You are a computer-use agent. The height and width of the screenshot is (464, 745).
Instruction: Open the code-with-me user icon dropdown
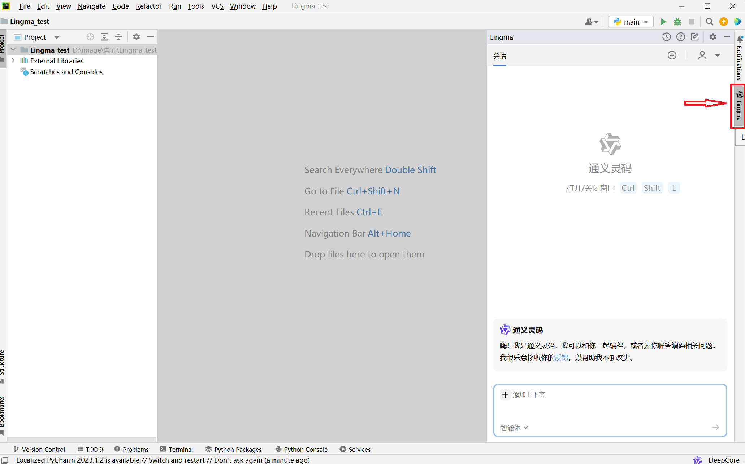[591, 22]
